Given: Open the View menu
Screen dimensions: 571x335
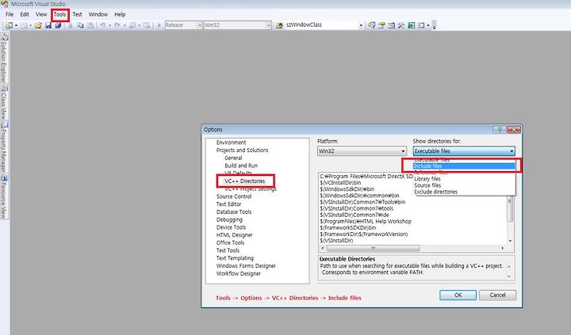Looking at the screenshot, I should [41, 14].
